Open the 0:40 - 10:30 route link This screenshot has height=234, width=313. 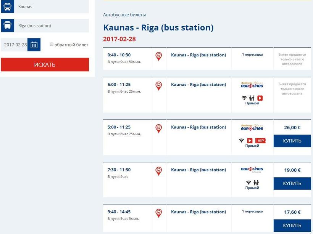click(x=198, y=55)
